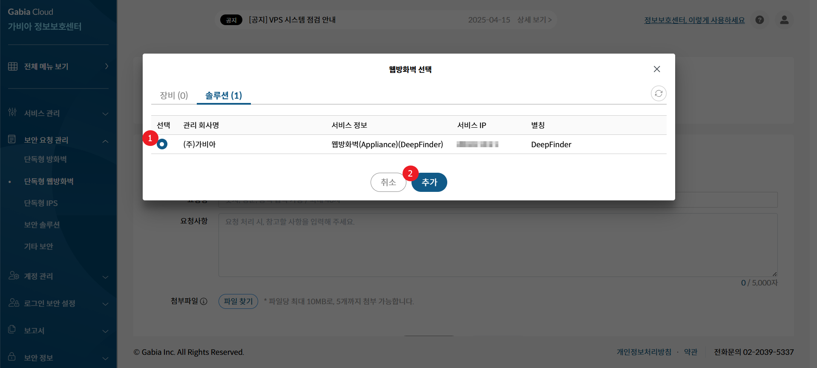817x368 pixels.
Task: Click the refresh icon in the dialog
Action: coord(658,94)
